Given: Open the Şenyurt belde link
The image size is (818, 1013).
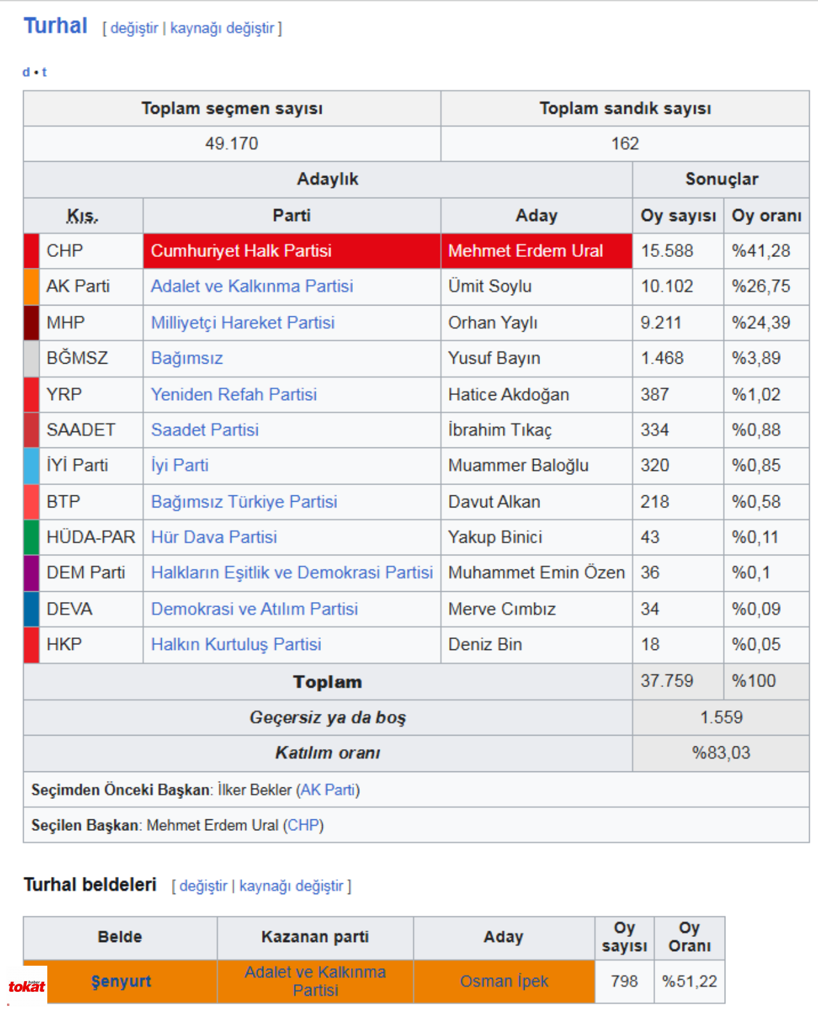Looking at the screenshot, I should pos(121,981).
